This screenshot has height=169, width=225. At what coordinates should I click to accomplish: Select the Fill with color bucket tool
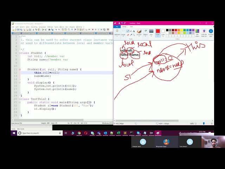coord(131,31)
